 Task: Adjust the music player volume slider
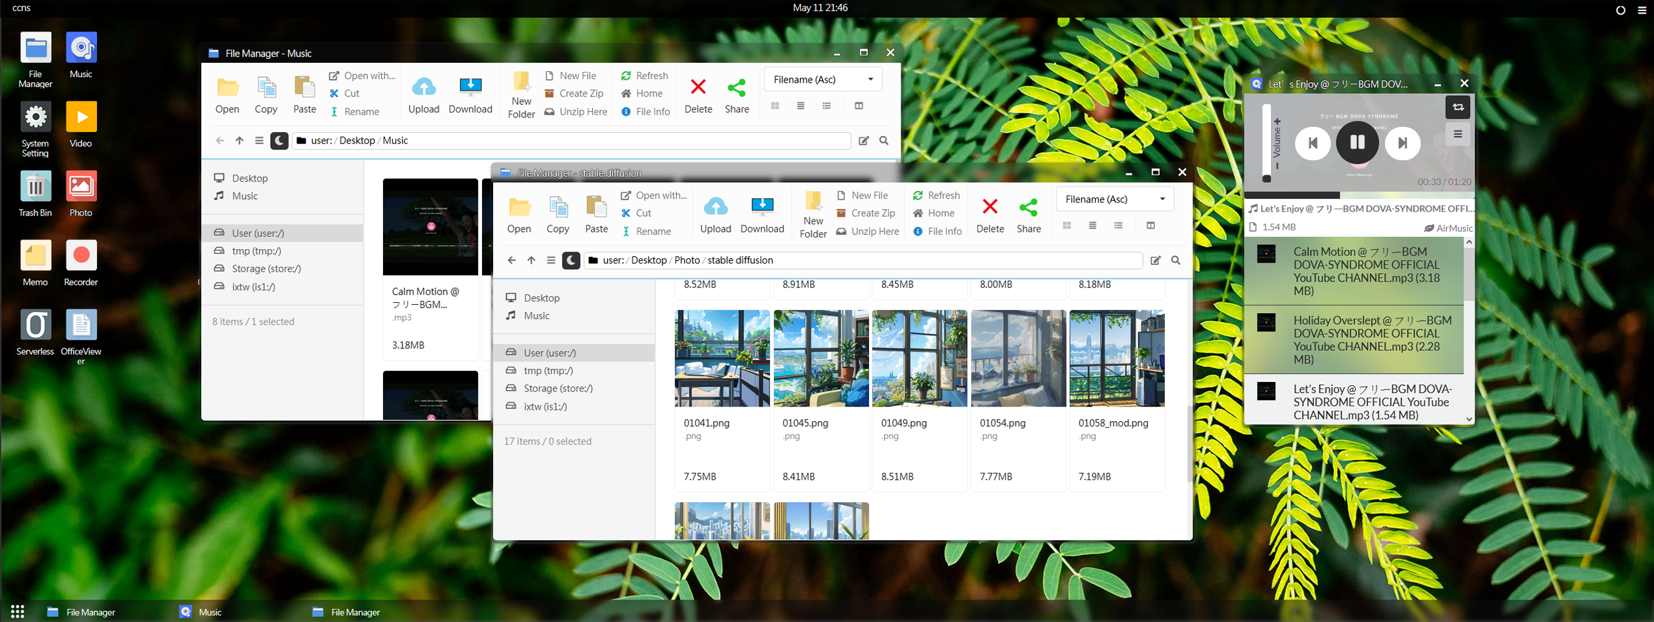[1266, 144]
